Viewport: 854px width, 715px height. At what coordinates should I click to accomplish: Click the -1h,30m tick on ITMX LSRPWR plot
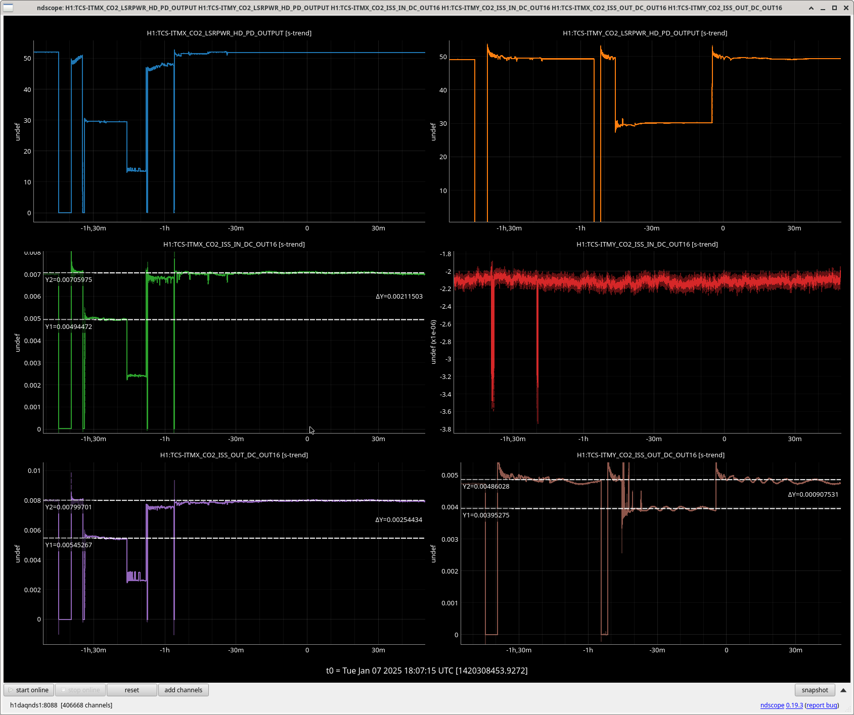93,228
